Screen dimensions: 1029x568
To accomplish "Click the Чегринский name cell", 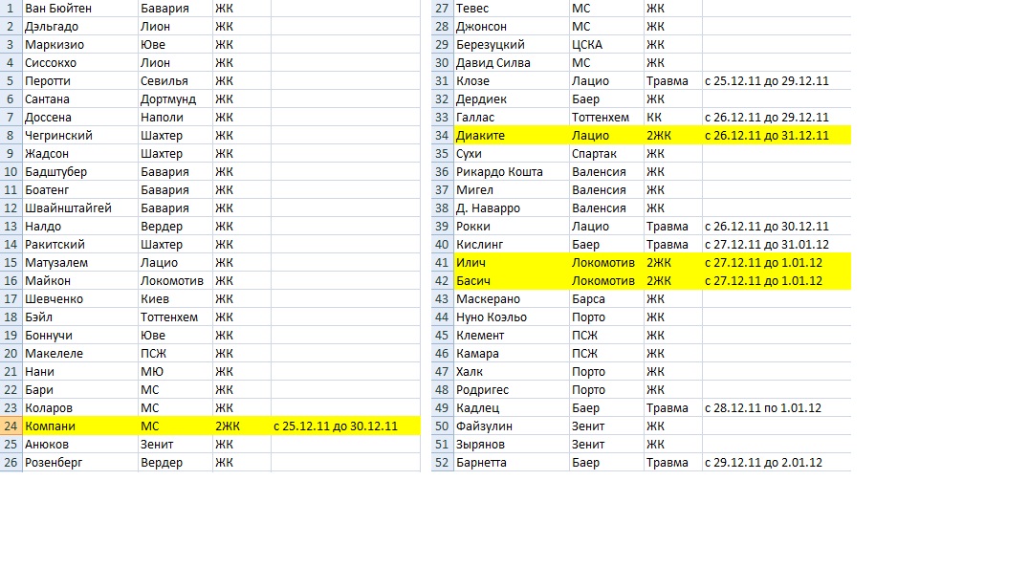I will click(80, 135).
